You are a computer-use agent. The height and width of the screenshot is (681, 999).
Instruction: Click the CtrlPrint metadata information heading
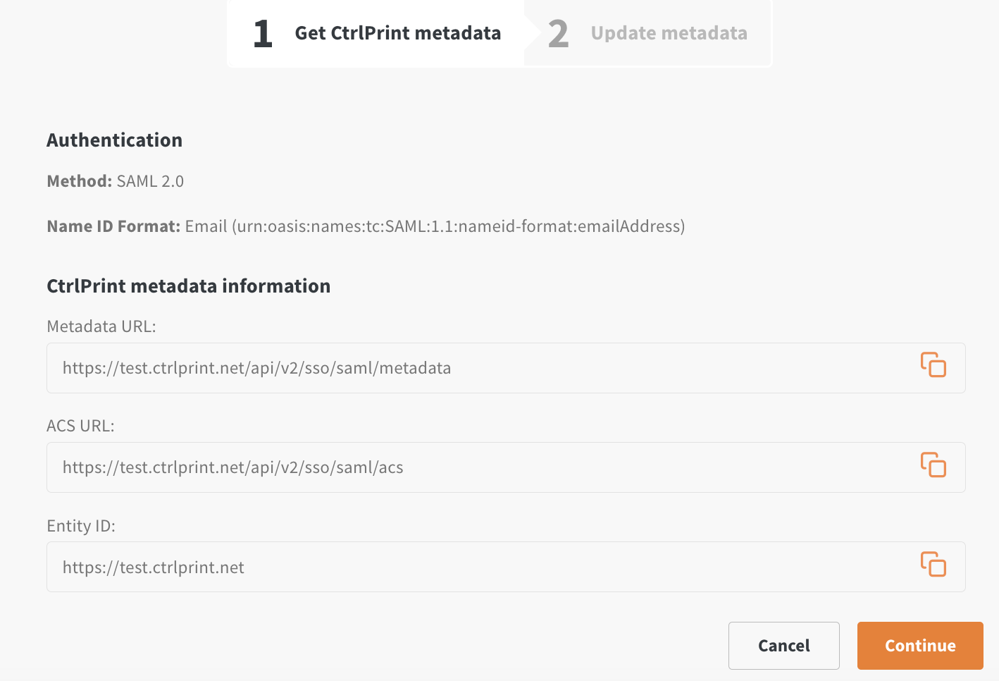188,286
